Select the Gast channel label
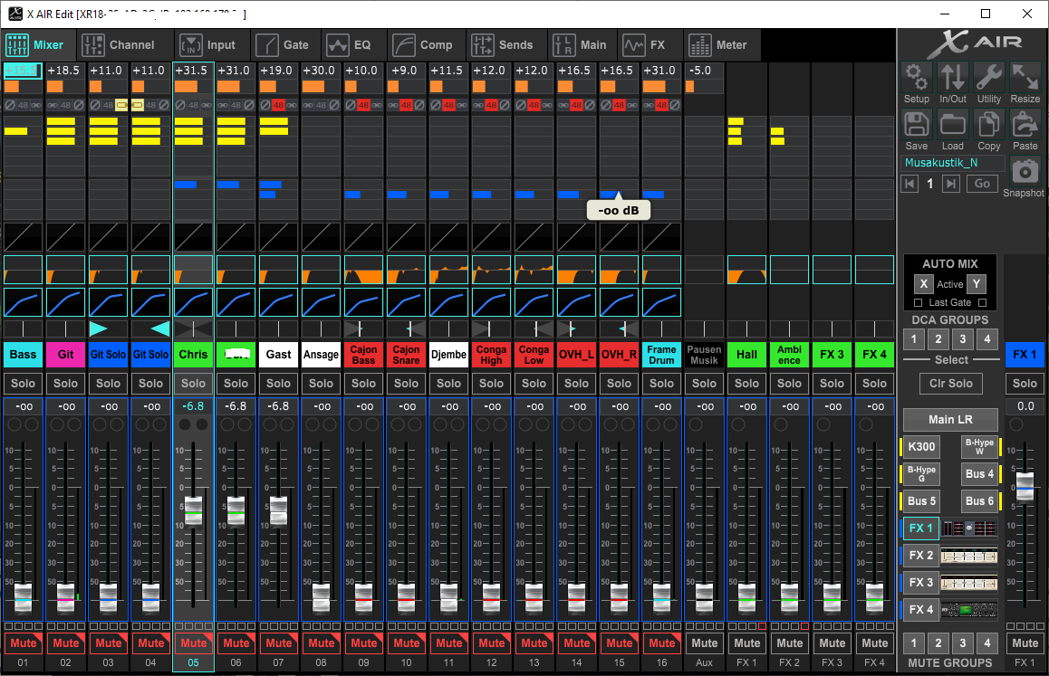The height and width of the screenshot is (676, 1049). click(x=278, y=355)
